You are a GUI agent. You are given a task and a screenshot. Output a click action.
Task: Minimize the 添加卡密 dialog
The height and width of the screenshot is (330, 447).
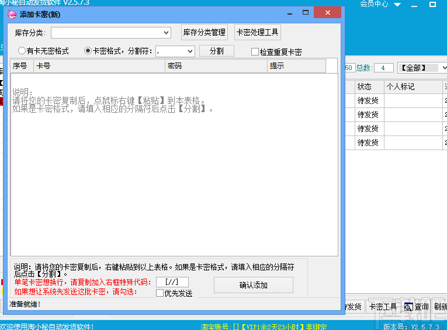[x=290, y=13]
